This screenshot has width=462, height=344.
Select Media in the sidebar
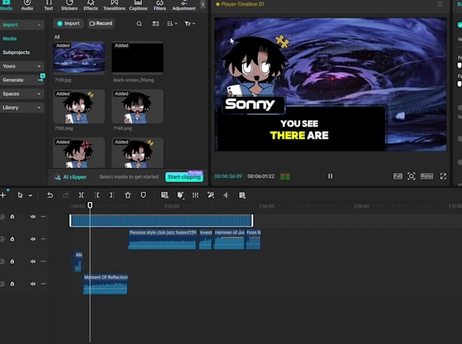point(10,39)
